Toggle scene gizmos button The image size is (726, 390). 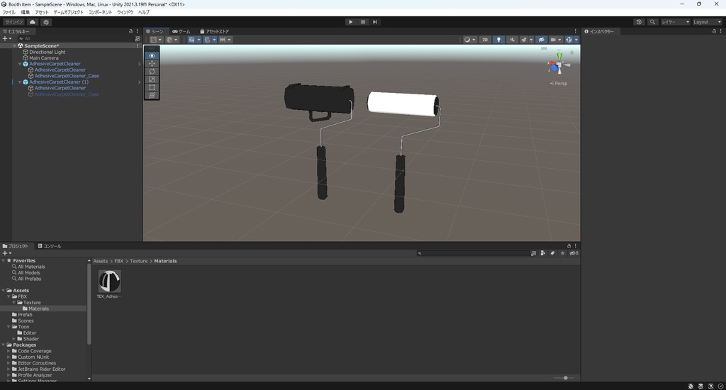coord(569,40)
